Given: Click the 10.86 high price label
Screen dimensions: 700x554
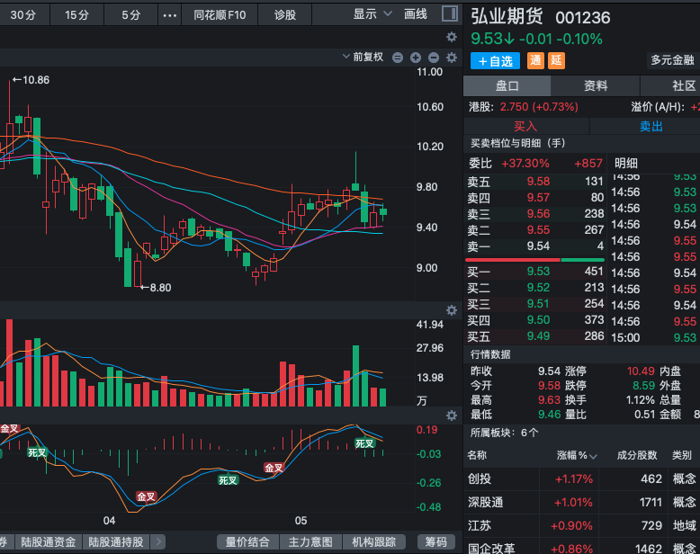Looking at the screenshot, I should pos(31,80).
